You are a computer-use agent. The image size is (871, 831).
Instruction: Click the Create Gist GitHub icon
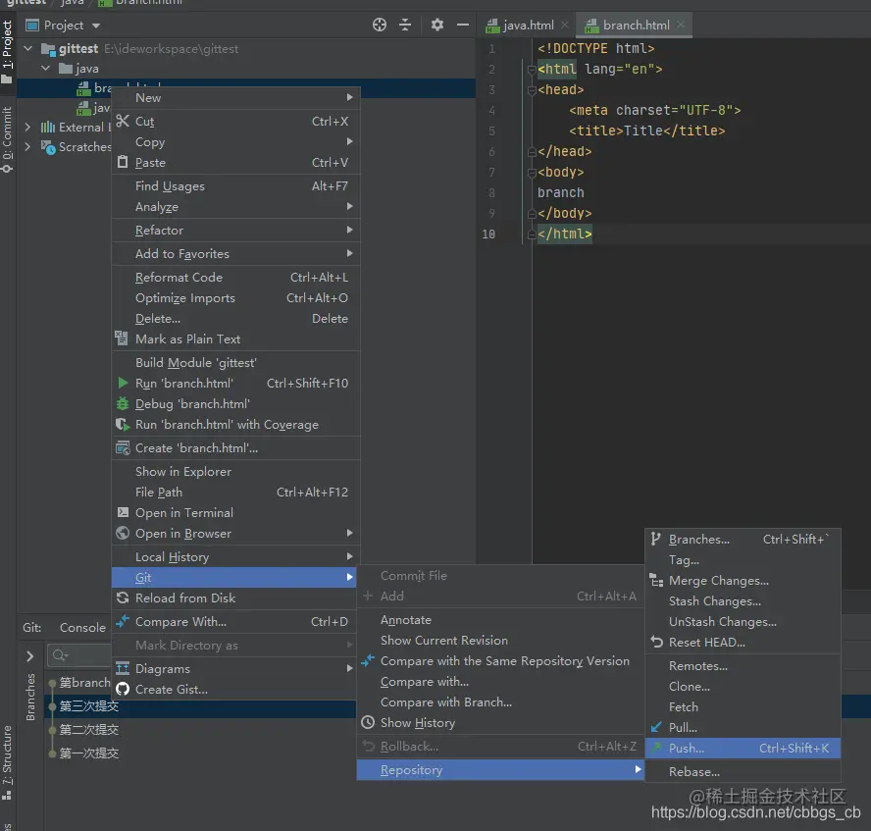pyautogui.click(x=123, y=690)
